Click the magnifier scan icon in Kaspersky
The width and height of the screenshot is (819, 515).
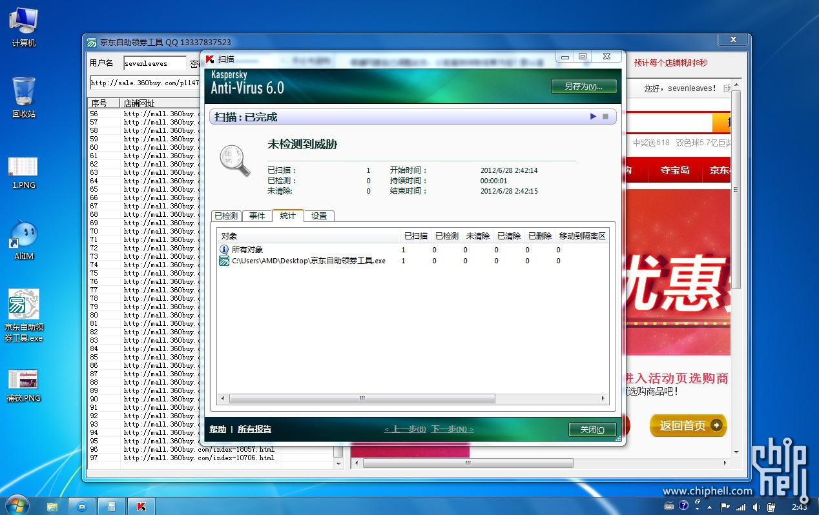(234, 161)
